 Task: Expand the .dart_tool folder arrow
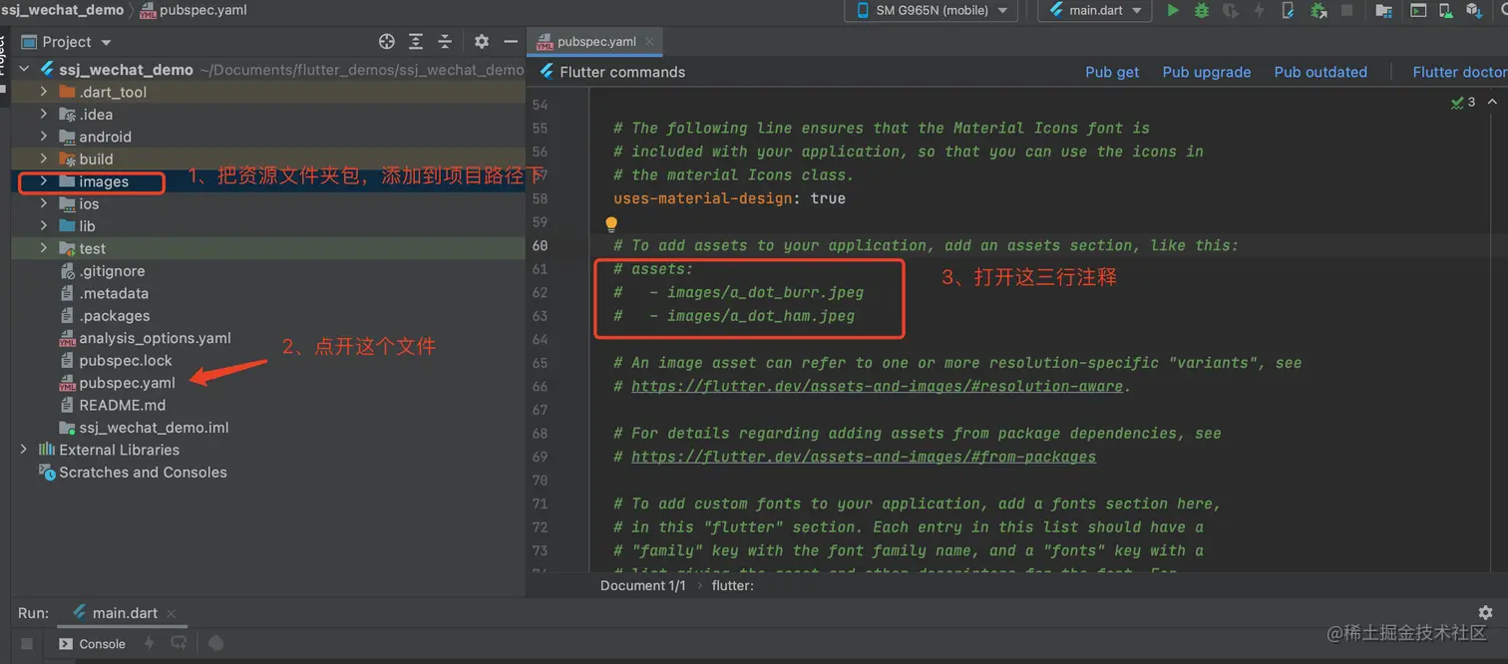(x=44, y=92)
